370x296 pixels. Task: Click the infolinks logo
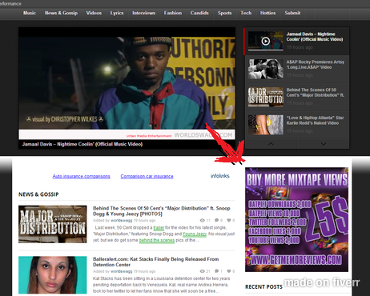pyautogui.click(x=220, y=176)
